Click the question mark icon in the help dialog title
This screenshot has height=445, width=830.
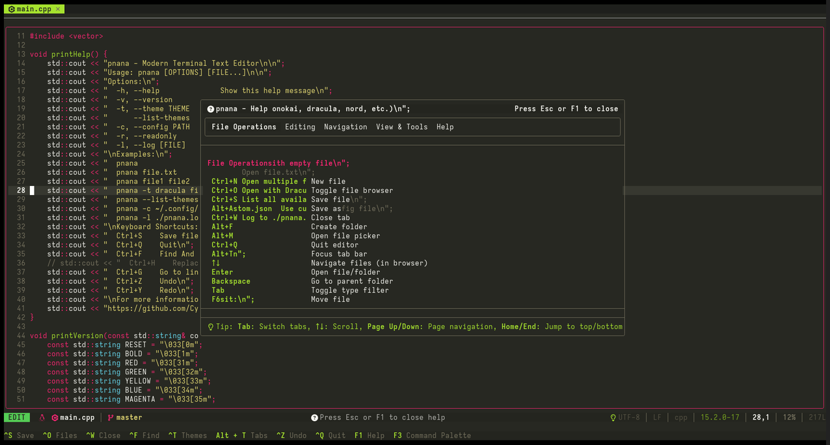click(211, 109)
